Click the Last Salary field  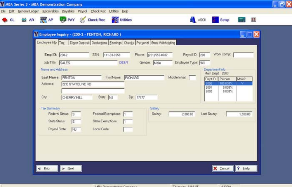pos(239,114)
